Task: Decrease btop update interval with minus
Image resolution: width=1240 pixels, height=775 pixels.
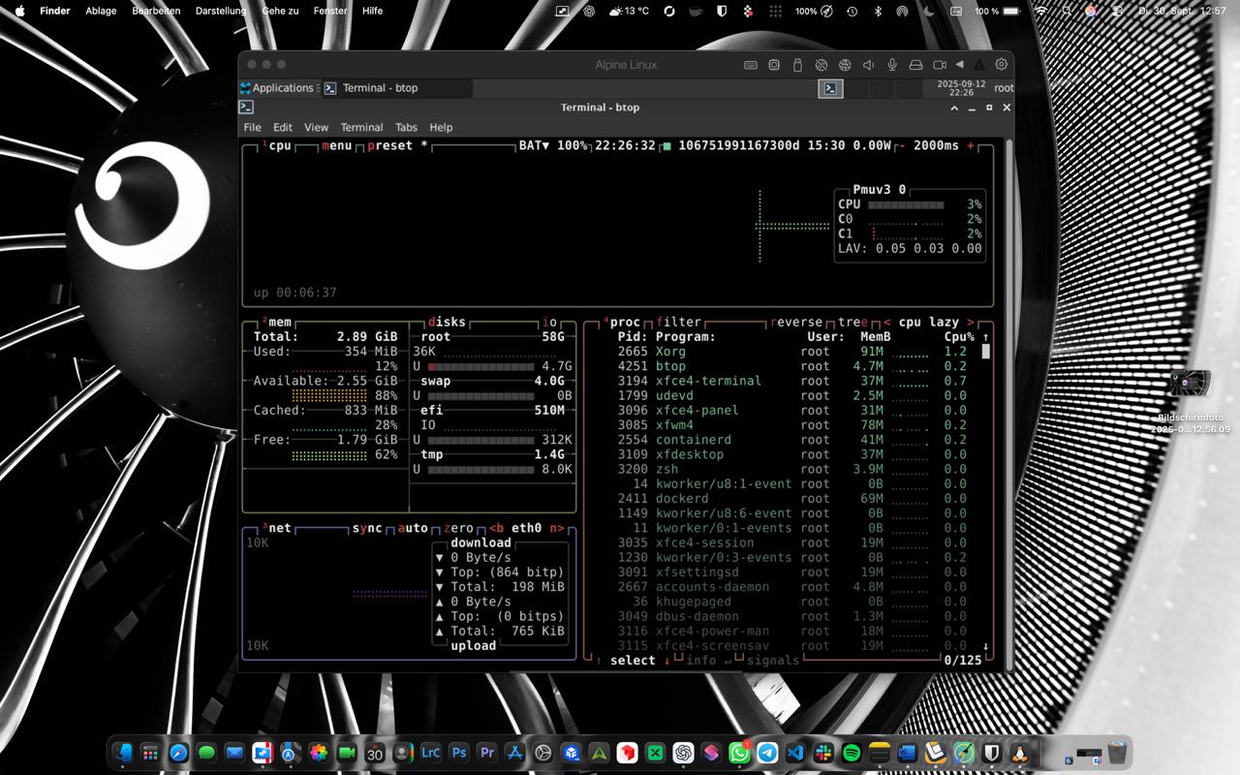Action: 902,145
